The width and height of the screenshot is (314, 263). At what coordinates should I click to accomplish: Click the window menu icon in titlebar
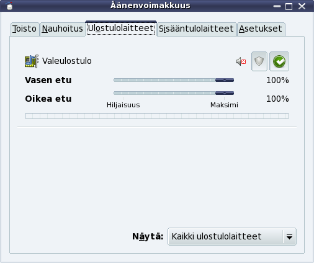(9, 6)
